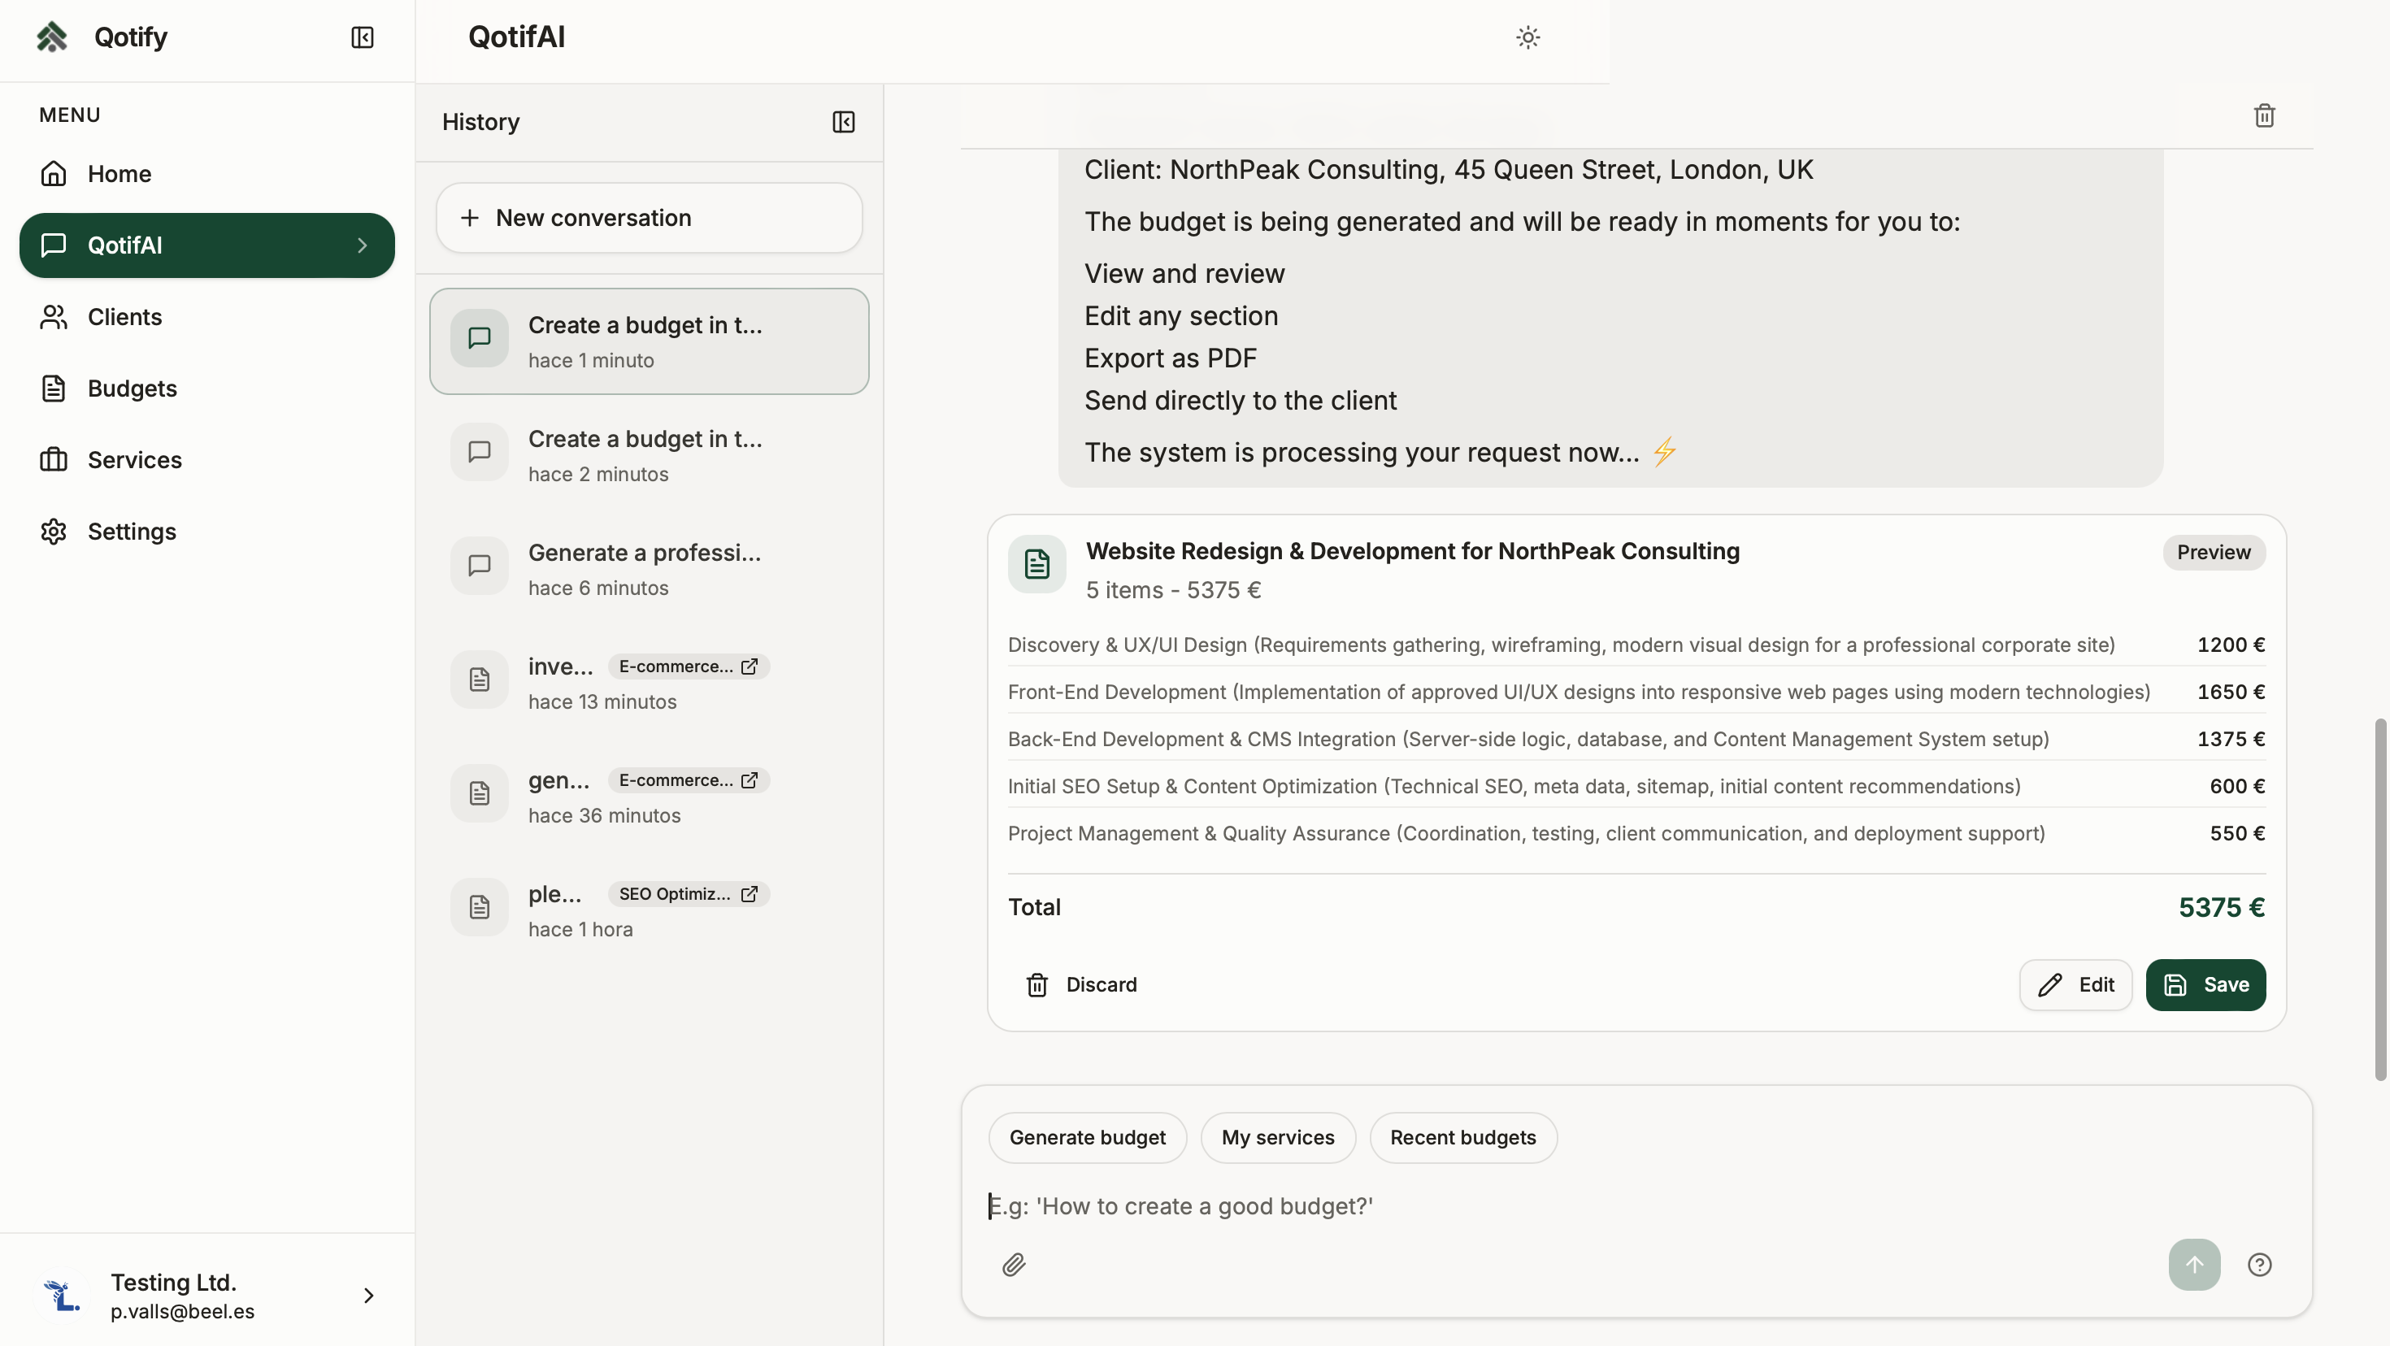This screenshot has height=1346, width=2390.
Task: Expand the Testing Ltd. account chevron
Action: pos(368,1295)
